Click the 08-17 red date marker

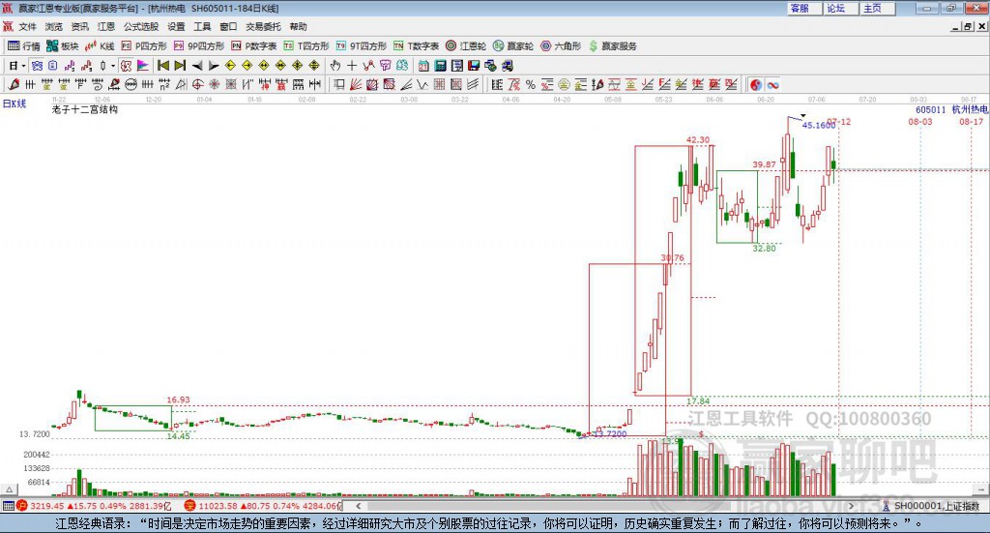click(971, 121)
